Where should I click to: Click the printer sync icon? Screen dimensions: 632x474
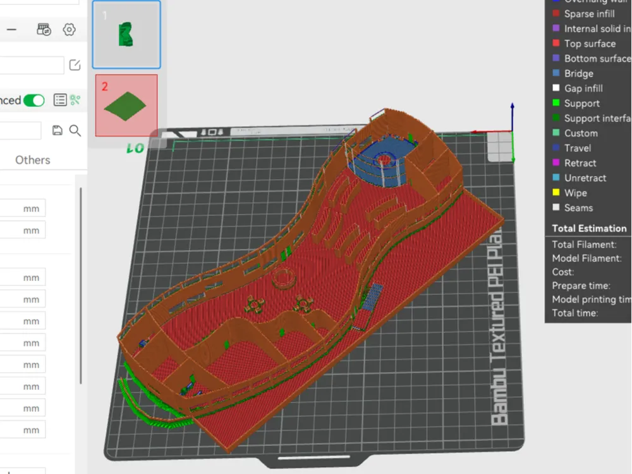tap(44, 30)
